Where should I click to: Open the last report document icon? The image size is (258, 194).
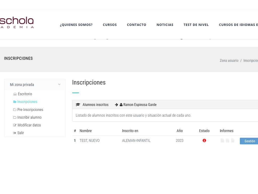[x=233, y=140]
